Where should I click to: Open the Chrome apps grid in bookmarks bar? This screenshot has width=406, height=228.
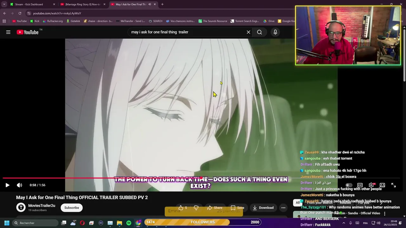(x=4, y=21)
